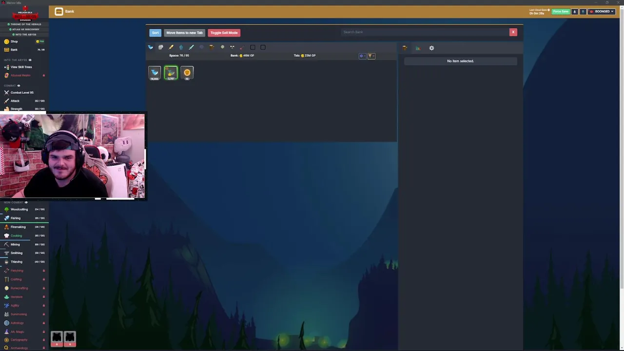Focus the Search Bank field
This screenshot has height=351, width=624.
(424, 32)
